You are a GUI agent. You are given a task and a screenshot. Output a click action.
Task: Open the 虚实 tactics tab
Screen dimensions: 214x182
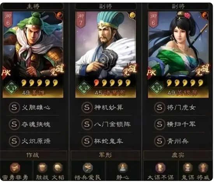point(178,155)
